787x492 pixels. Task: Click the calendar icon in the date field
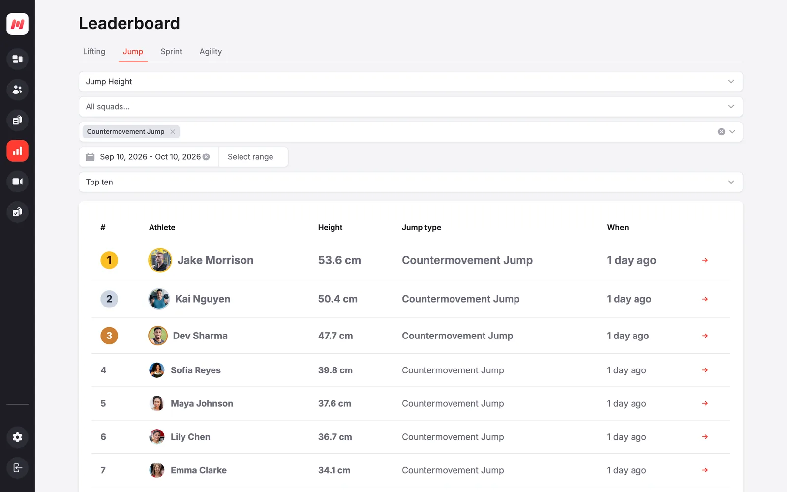[90, 157]
